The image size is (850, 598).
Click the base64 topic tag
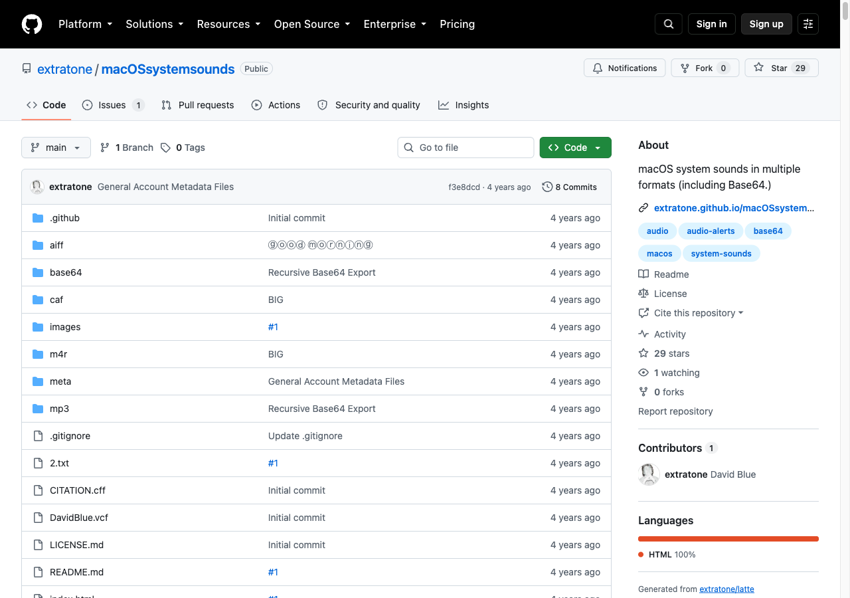[x=768, y=231]
